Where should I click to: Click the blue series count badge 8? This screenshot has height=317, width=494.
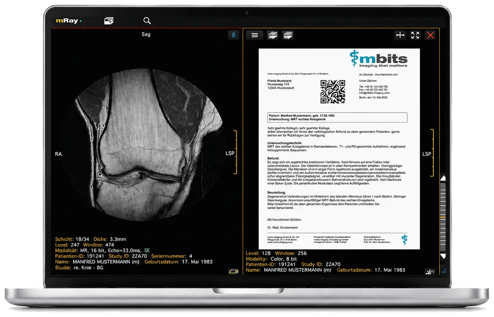click(234, 35)
